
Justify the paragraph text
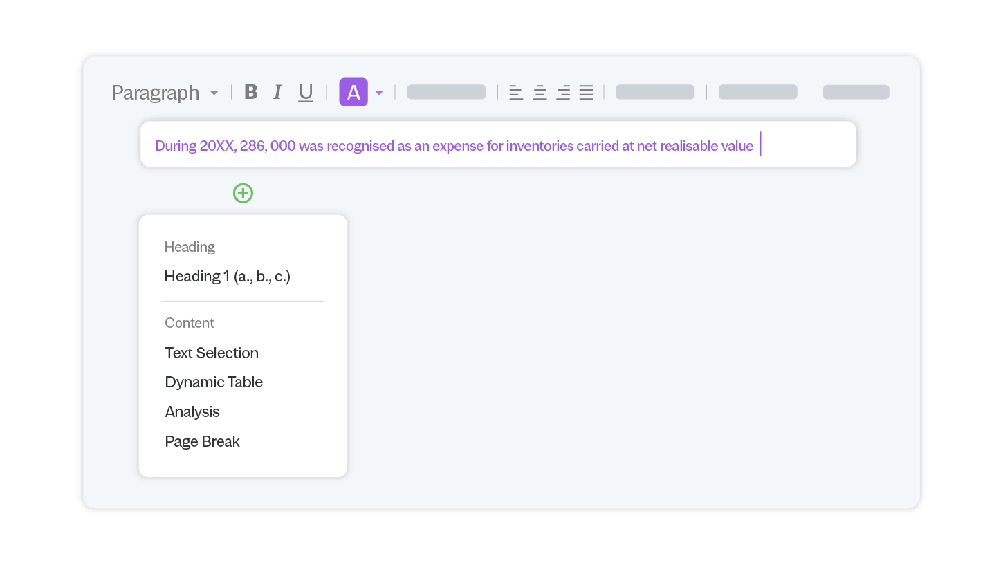(587, 92)
